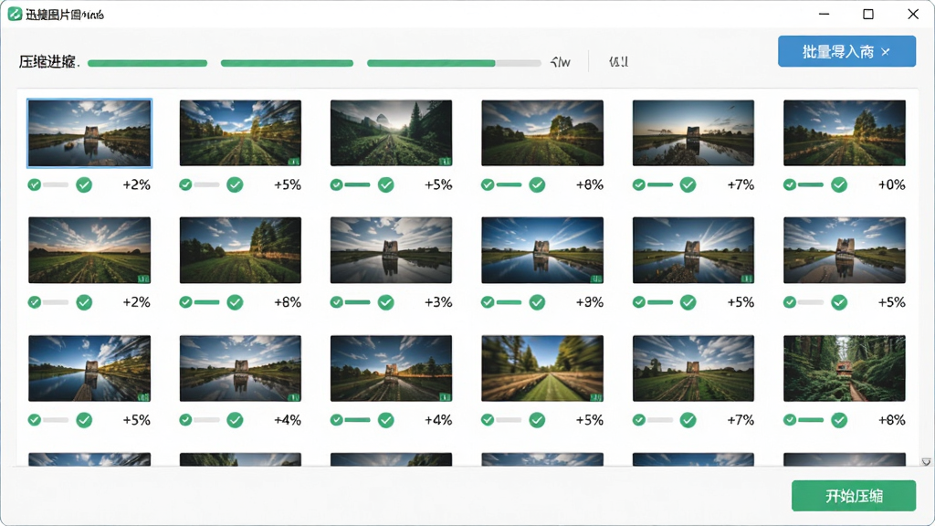Click large check under third row's fifth thumbnail
This screenshot has height=526, width=935.
688,420
